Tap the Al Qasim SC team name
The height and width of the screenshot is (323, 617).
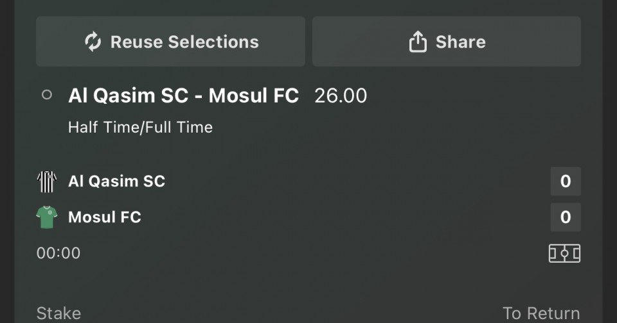116,181
